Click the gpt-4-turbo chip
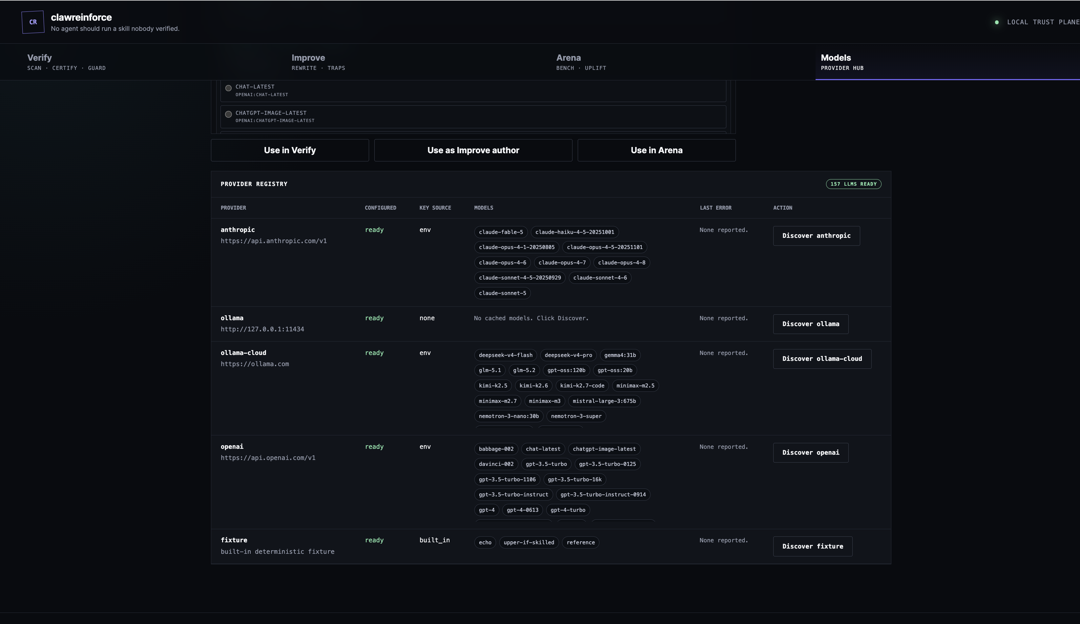 click(x=568, y=510)
